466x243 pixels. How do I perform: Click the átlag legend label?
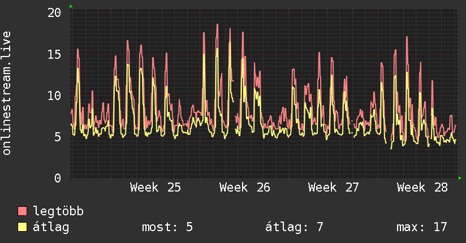(x=51, y=227)
